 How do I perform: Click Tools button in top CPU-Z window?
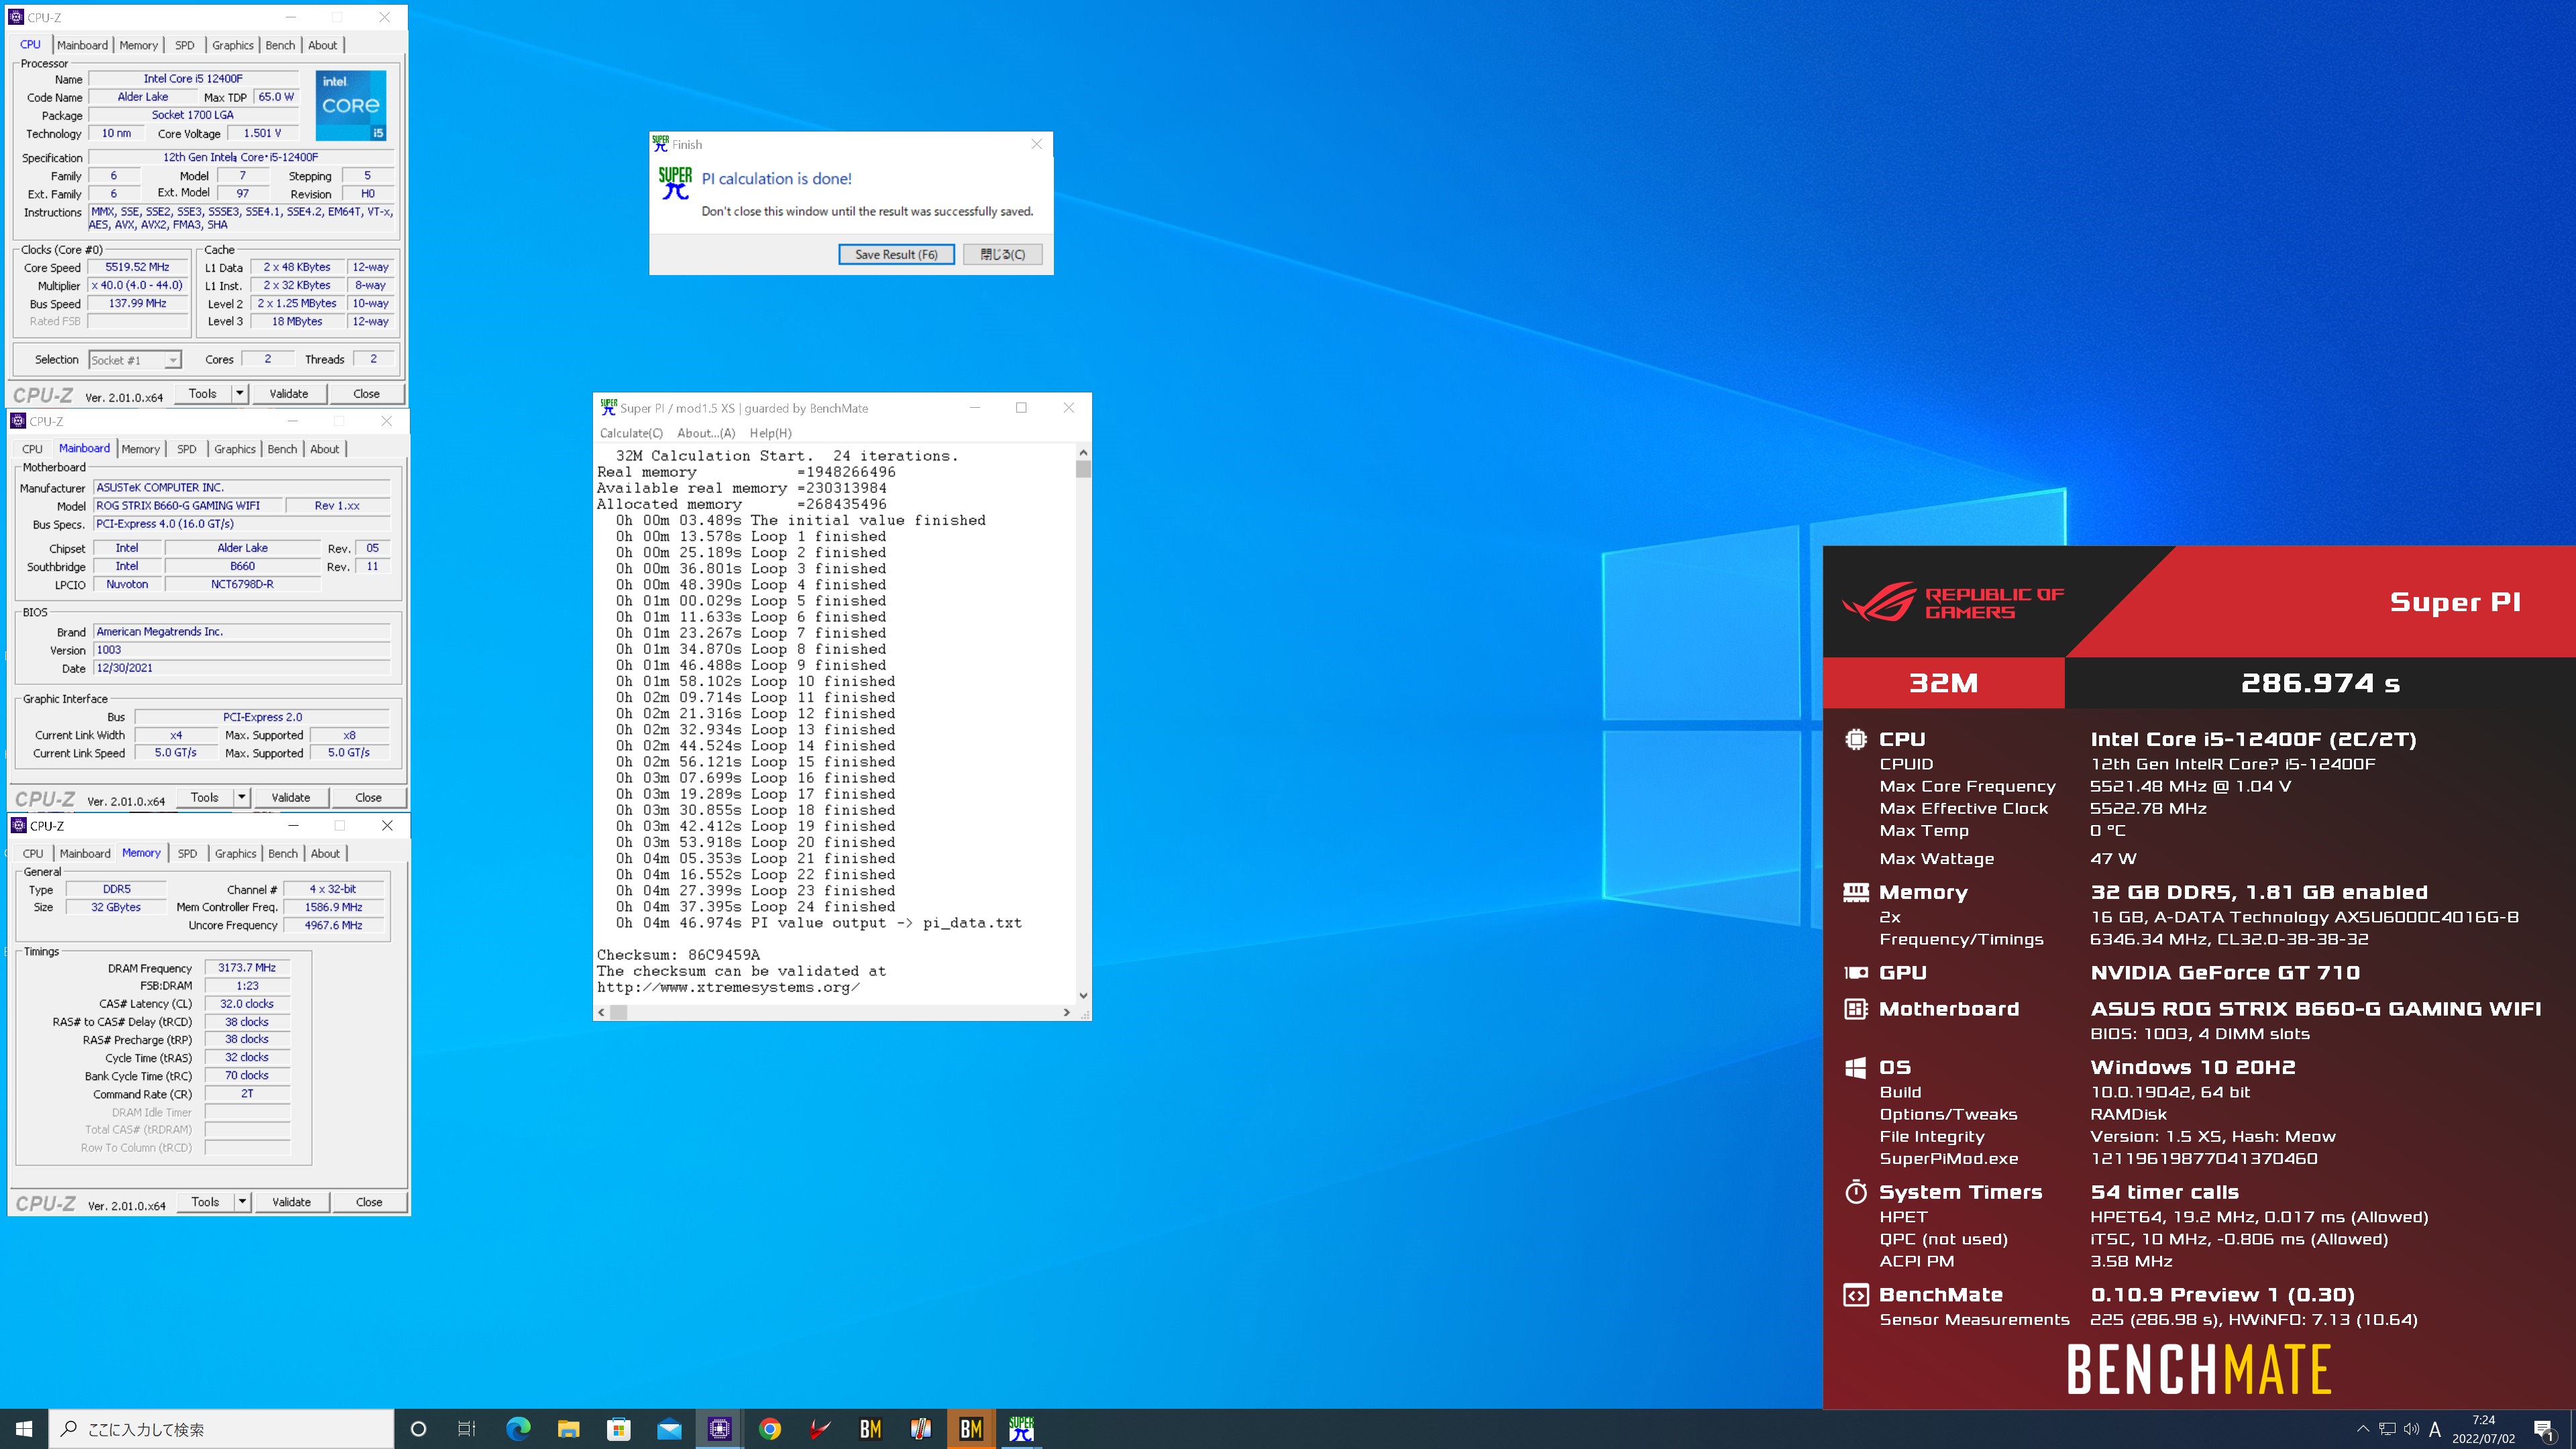point(203,394)
